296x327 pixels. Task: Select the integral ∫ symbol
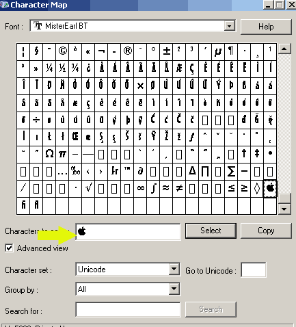pos(153,189)
